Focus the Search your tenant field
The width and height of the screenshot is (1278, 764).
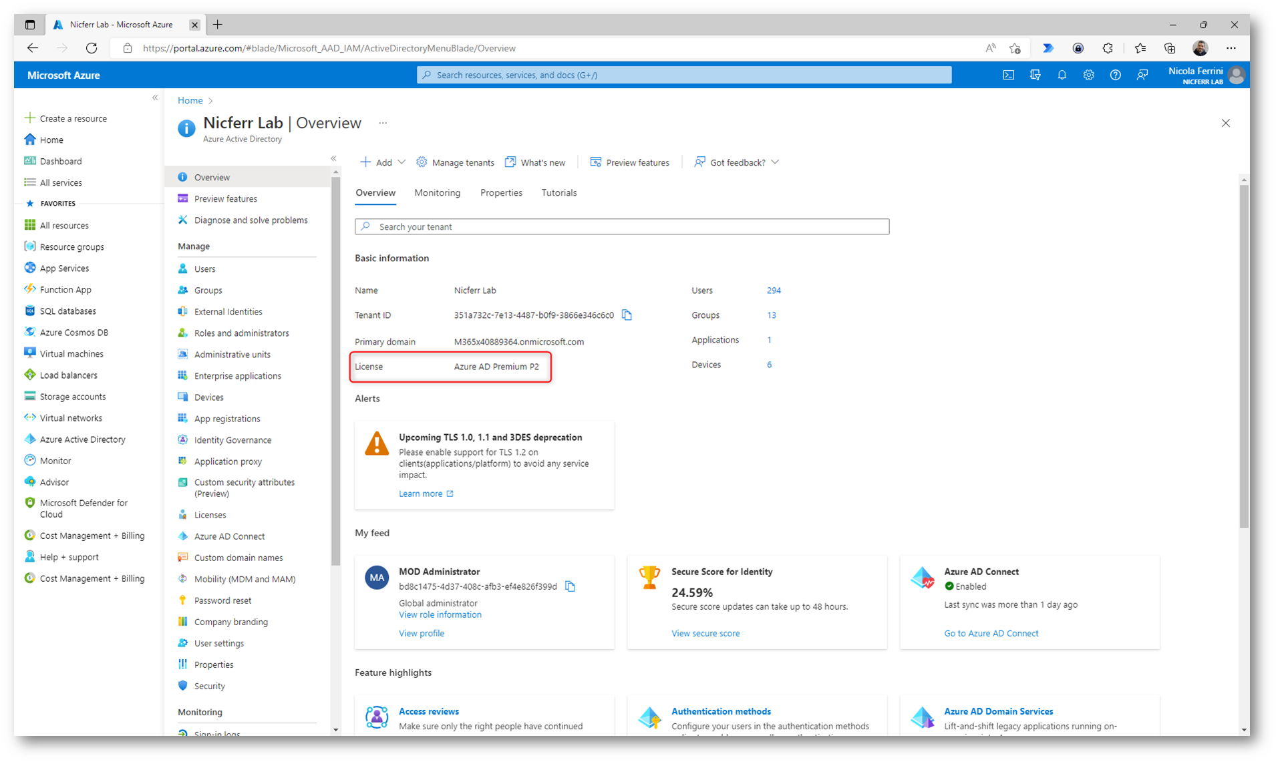pos(621,227)
